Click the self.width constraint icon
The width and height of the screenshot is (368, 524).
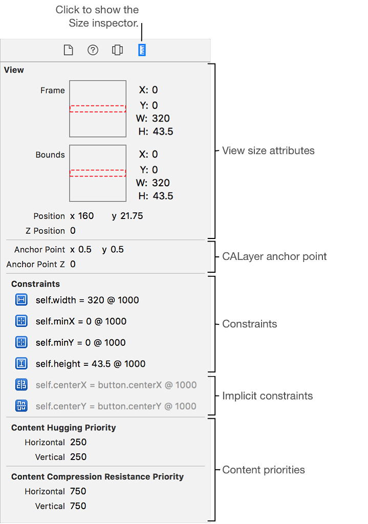pos(21,300)
